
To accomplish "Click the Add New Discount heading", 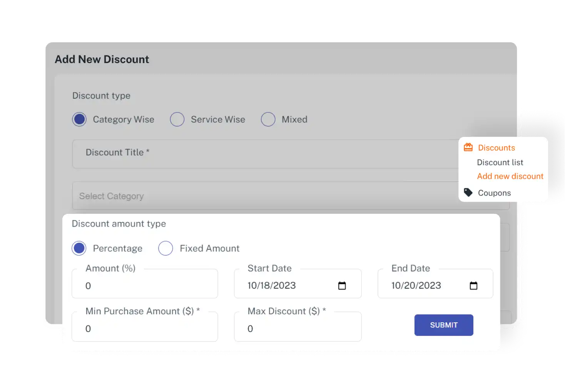I will pyautogui.click(x=102, y=59).
